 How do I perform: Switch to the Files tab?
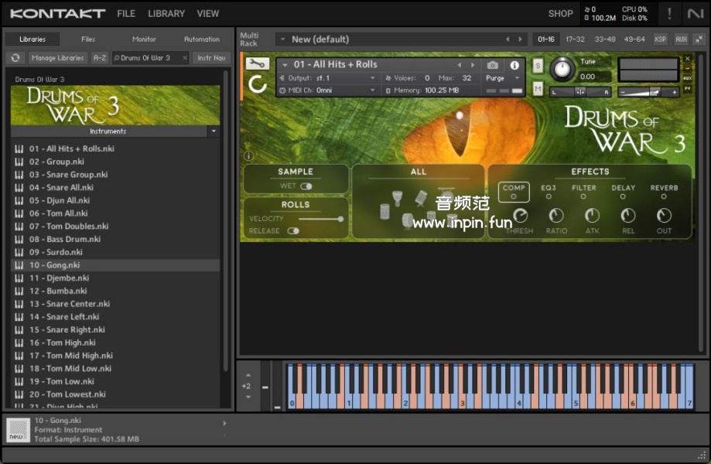coord(88,39)
